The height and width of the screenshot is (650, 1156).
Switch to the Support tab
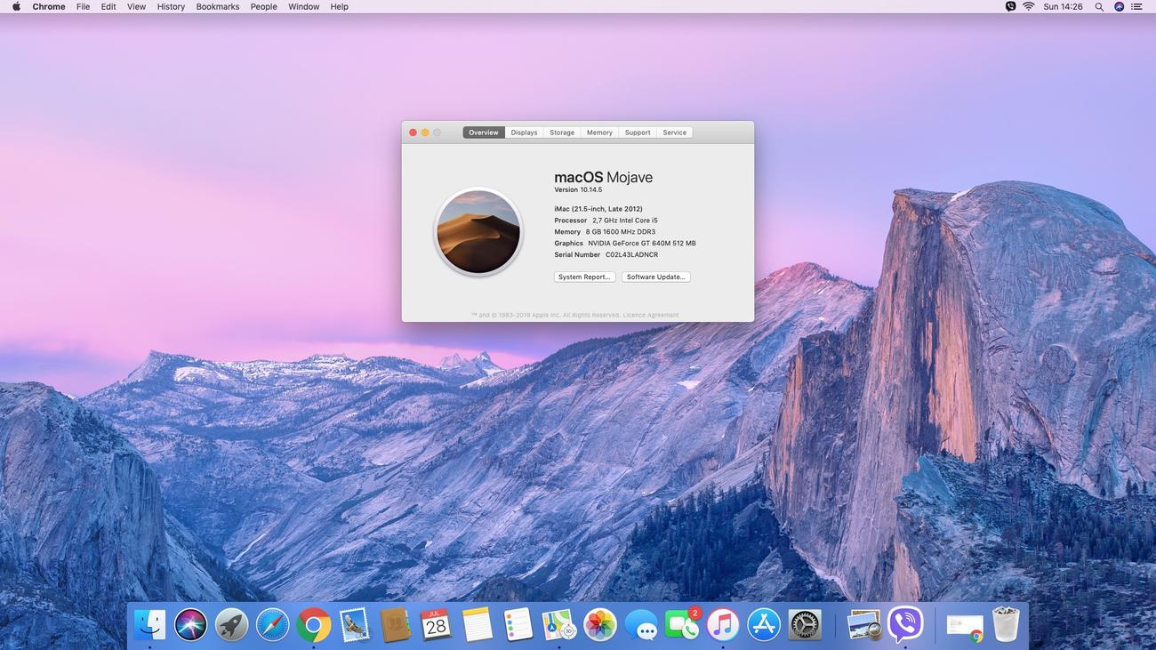638,132
